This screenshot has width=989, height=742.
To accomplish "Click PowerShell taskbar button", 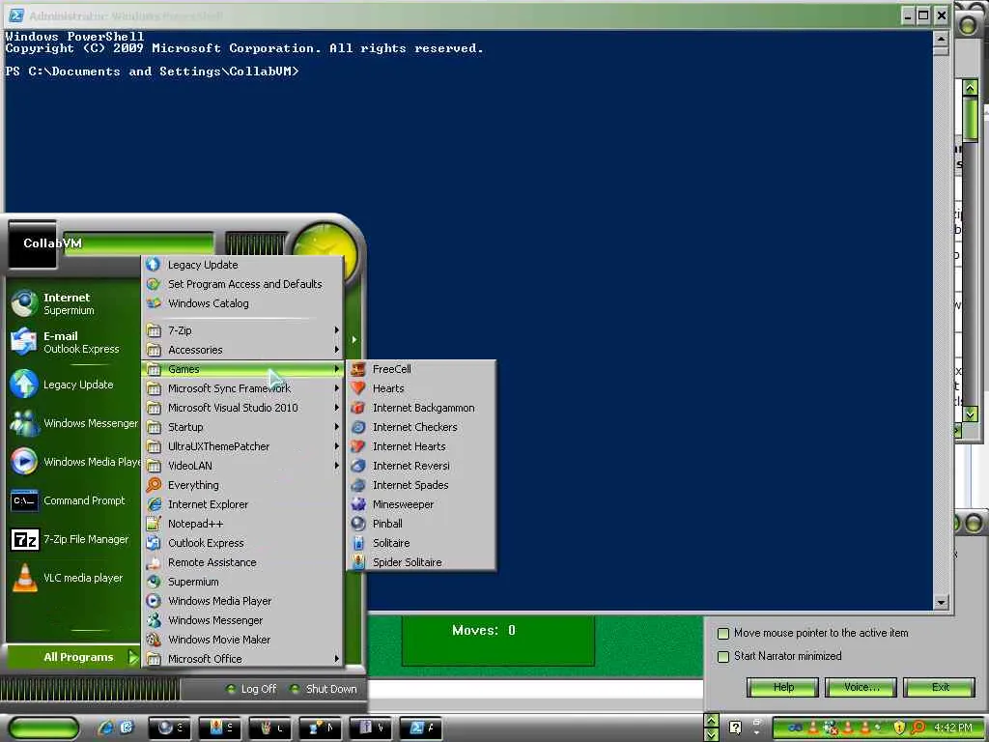I will coord(421,728).
